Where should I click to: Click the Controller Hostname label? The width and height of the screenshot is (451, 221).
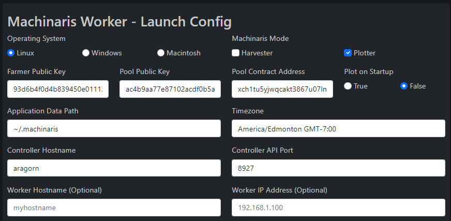click(x=41, y=150)
